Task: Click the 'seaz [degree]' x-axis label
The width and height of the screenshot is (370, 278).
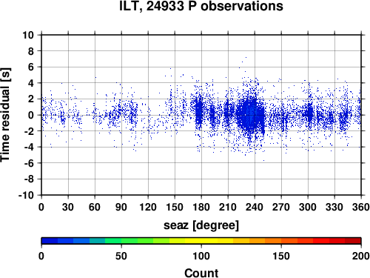Action: [201, 225]
